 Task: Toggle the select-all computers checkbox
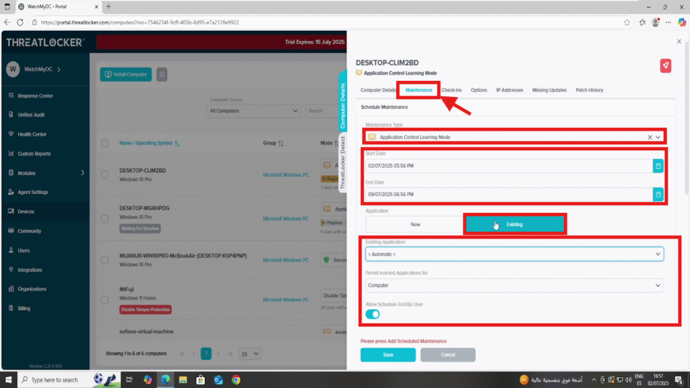coord(104,143)
